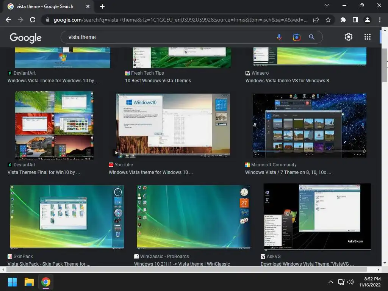The image size is (388, 291).
Task: Close the vista theme search tab
Action: pyautogui.click(x=88, y=6)
